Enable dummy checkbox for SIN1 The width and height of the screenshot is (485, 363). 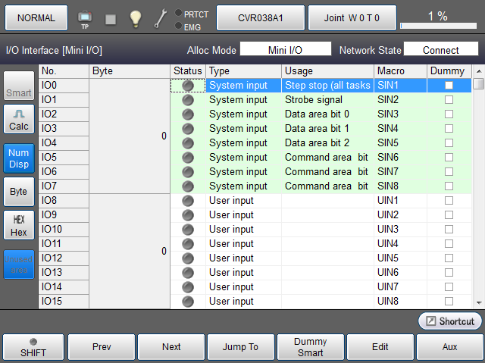point(449,86)
